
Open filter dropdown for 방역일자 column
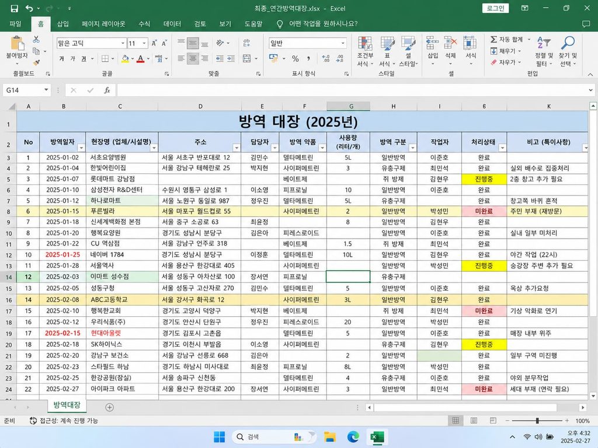pos(81,148)
